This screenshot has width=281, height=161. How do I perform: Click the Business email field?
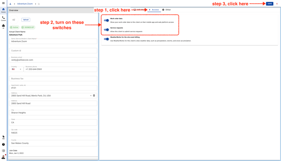tap(53, 60)
